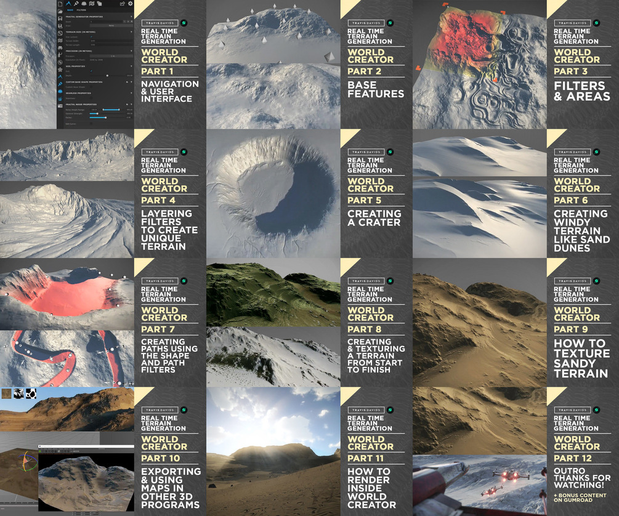
Task: Click the gamepad controller icon in sidebar
Action: click(x=60, y=48)
